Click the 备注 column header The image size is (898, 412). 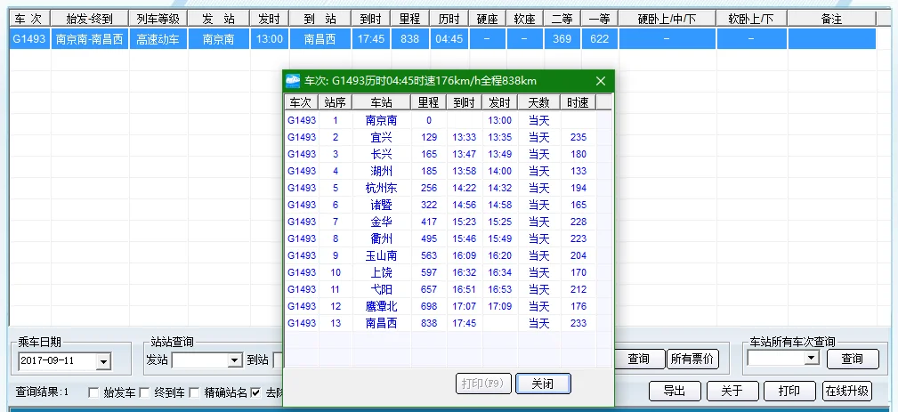[x=831, y=19]
